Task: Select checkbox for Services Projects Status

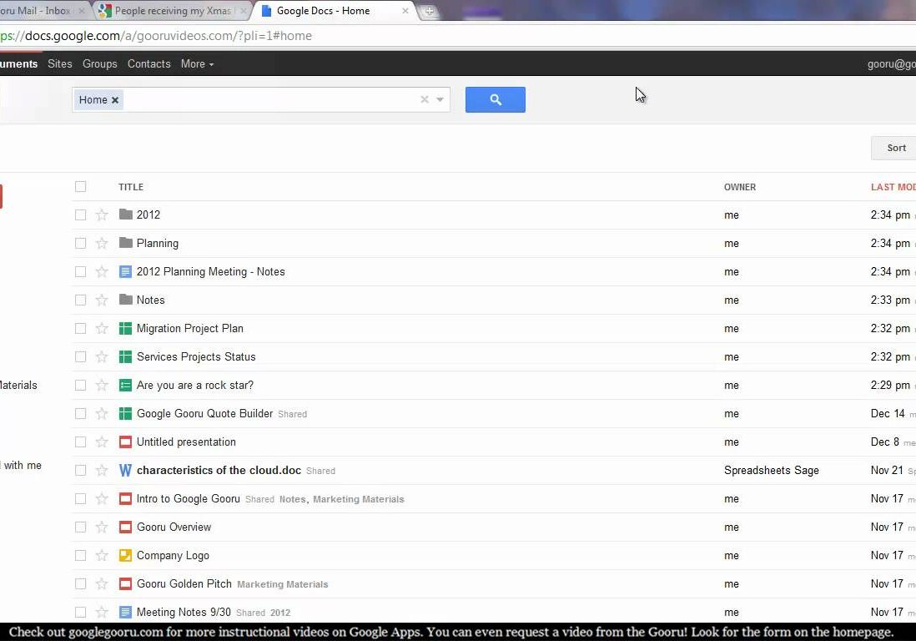Action: point(81,356)
